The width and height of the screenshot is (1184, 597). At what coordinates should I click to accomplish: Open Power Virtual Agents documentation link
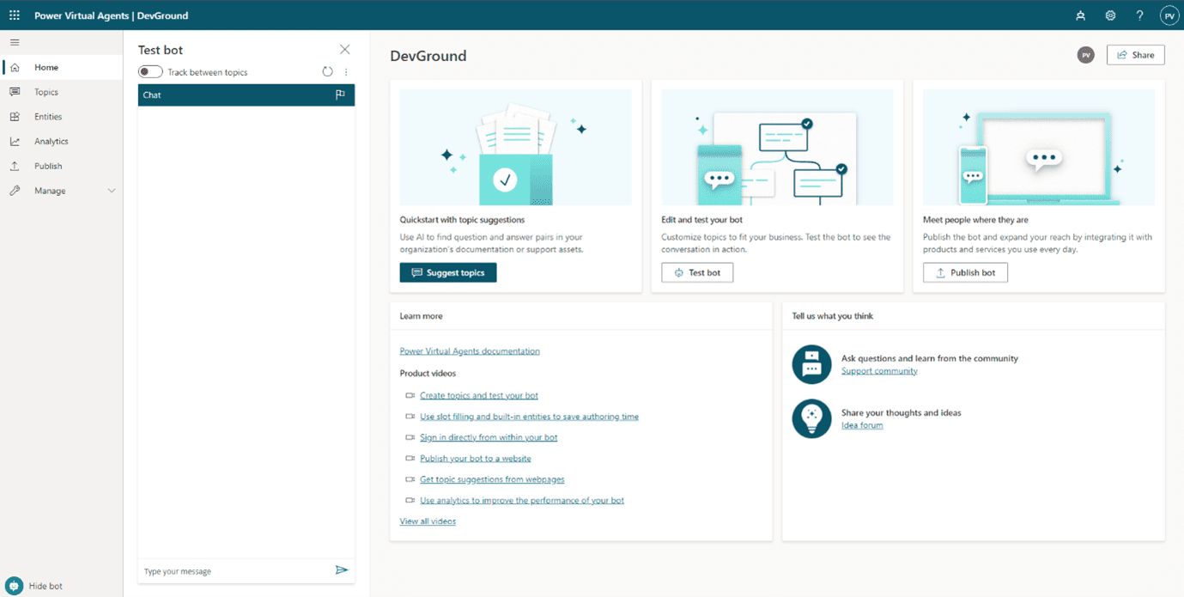pyautogui.click(x=470, y=351)
